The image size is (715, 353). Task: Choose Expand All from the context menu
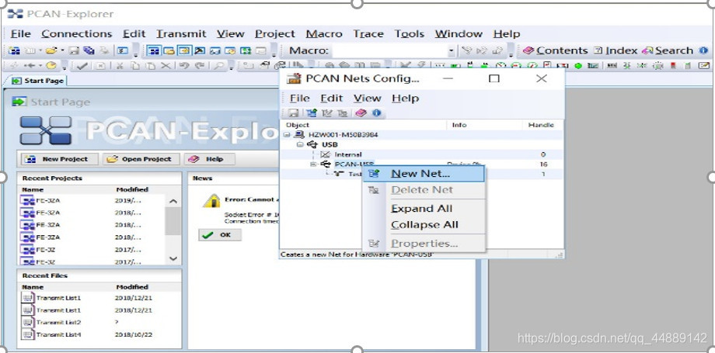coord(422,208)
